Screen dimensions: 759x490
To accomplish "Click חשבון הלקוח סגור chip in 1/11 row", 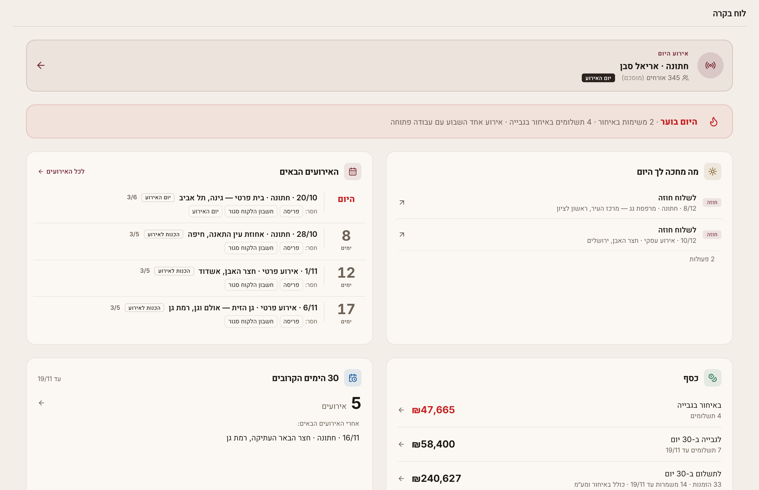I will (251, 285).
